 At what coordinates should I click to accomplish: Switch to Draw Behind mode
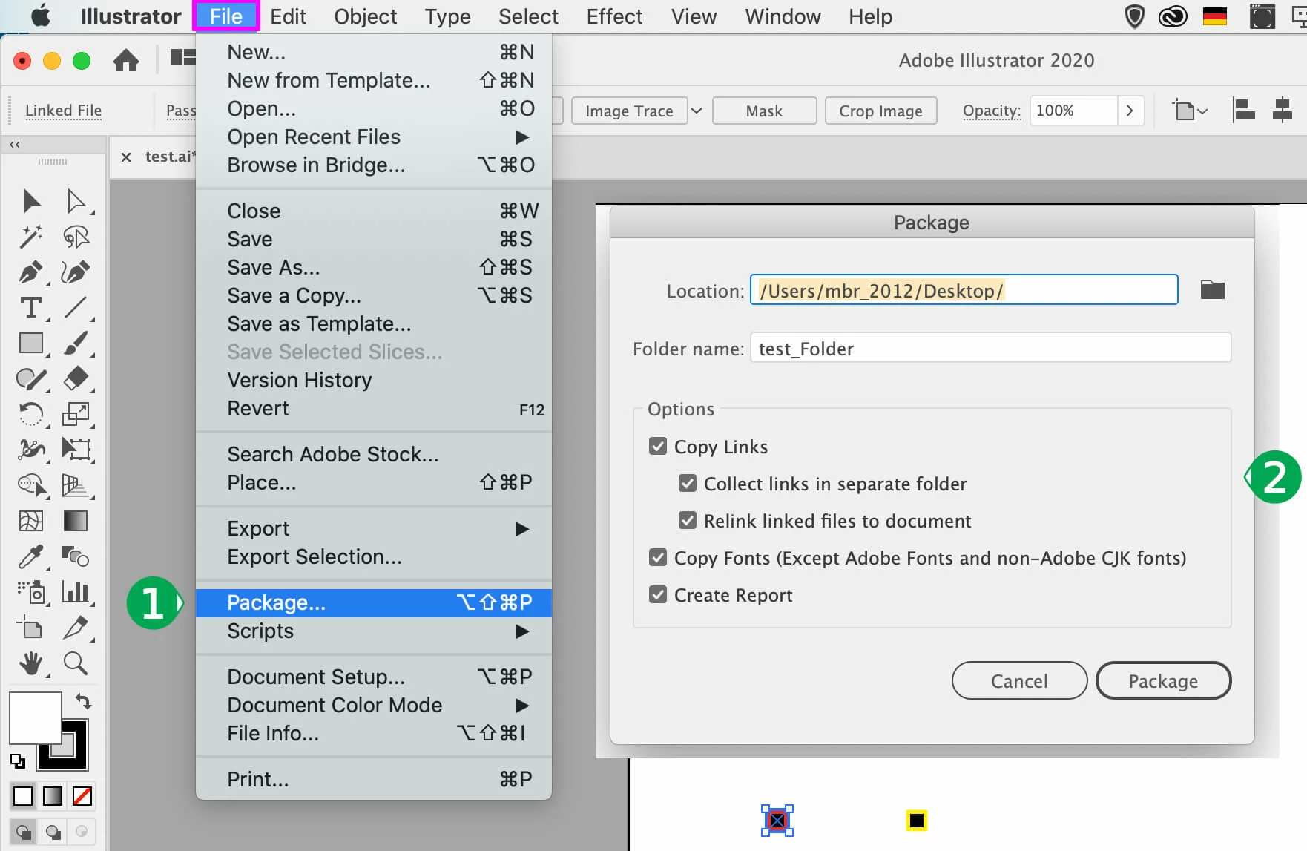53,832
